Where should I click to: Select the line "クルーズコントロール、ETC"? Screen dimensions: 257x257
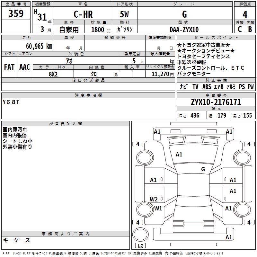[x=211, y=68]
